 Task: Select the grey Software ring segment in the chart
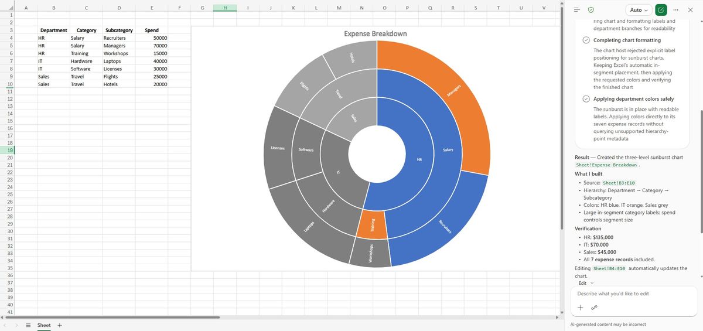tap(306, 151)
